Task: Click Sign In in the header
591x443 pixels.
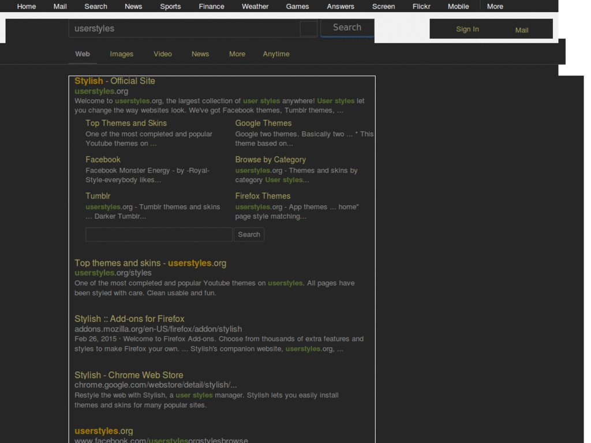Action: pos(467,29)
